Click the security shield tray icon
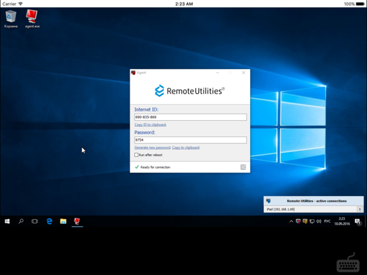Screen dimensions: 367x275 [x=305, y=221]
